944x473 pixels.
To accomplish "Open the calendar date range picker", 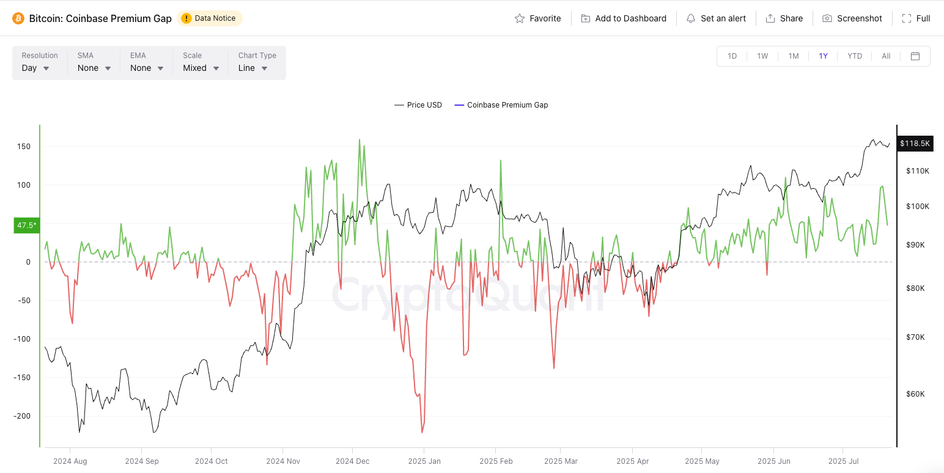I will tap(915, 56).
